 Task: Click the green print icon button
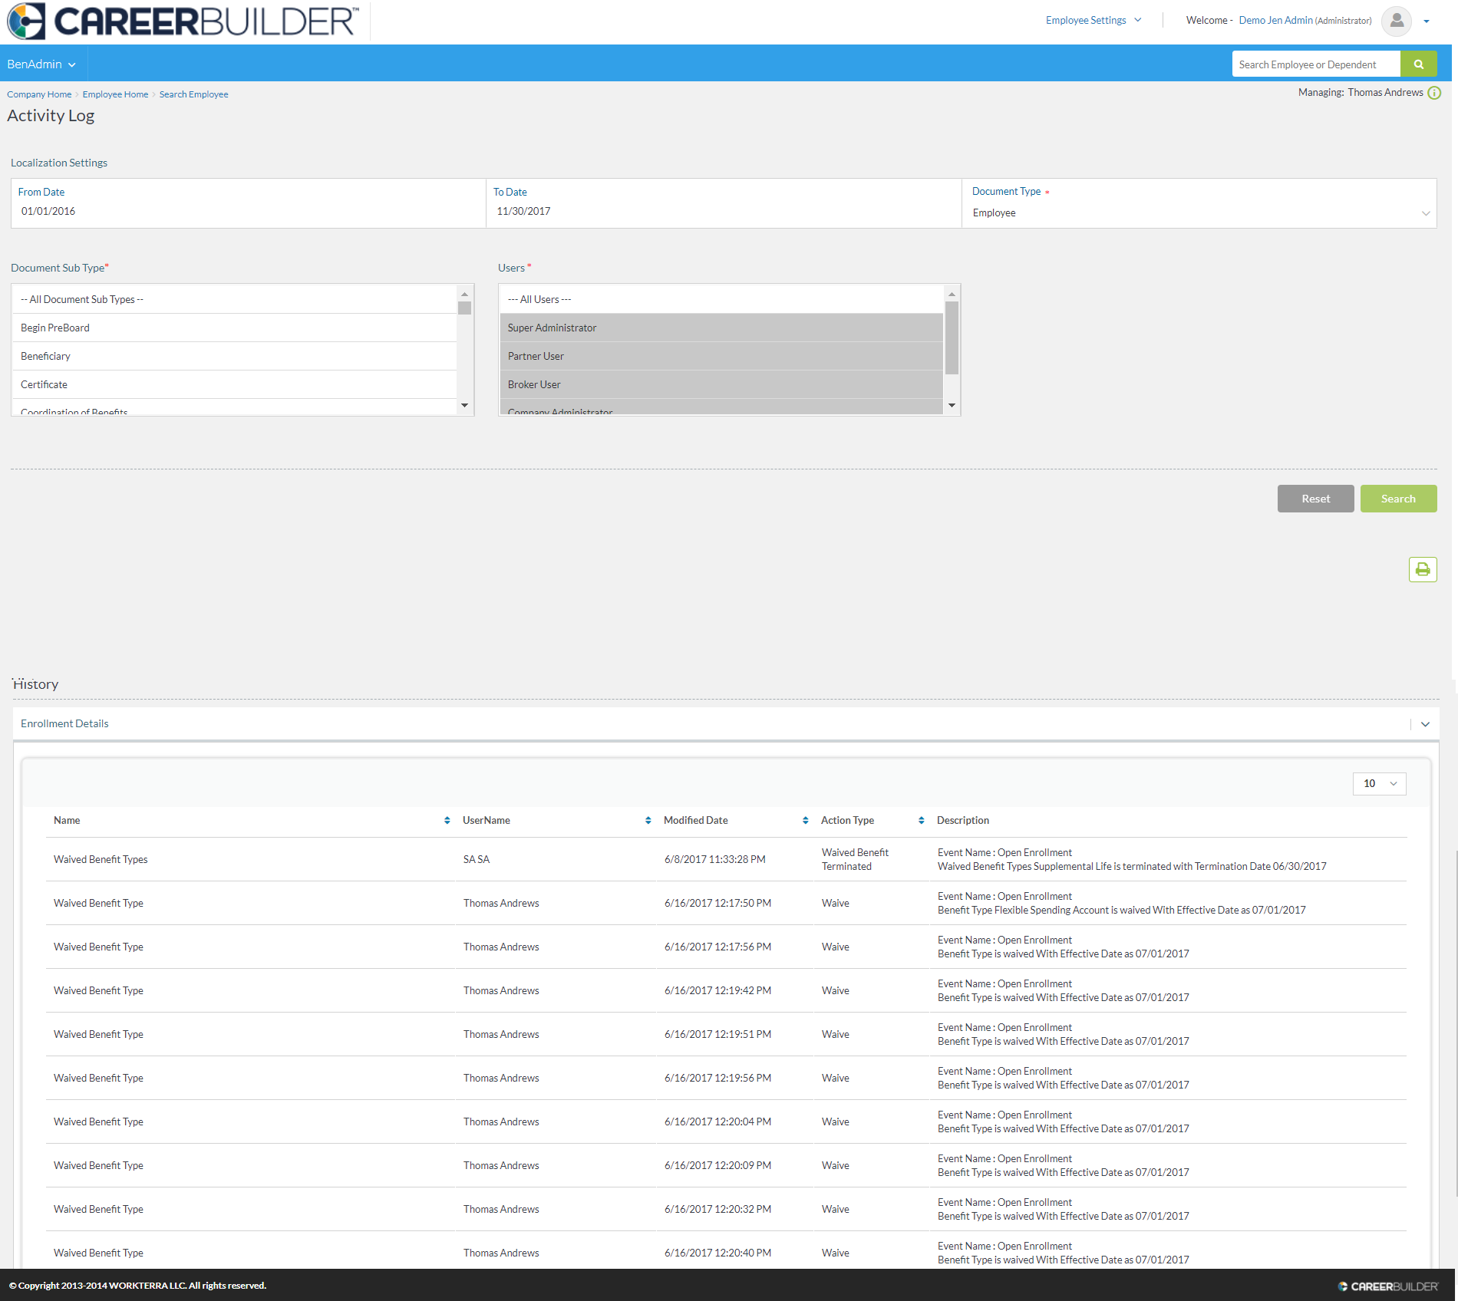tap(1422, 569)
